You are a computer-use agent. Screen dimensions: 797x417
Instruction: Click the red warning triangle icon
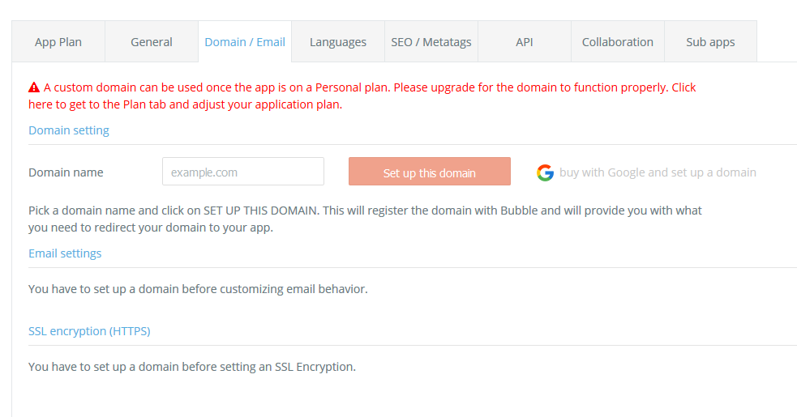point(34,87)
